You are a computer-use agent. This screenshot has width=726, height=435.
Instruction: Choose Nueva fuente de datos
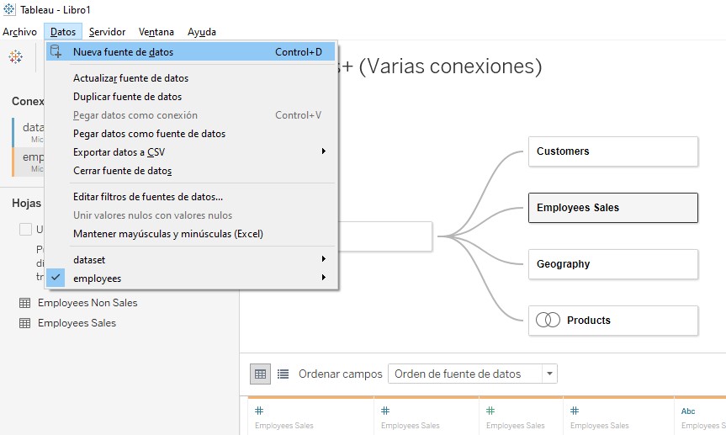[x=191, y=52]
